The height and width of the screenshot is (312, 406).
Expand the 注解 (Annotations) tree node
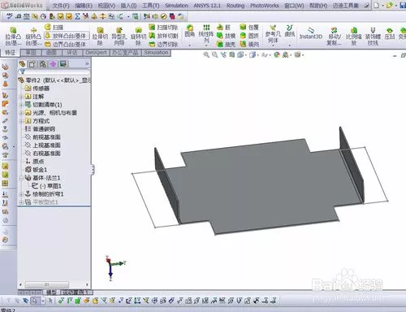coord(21,97)
